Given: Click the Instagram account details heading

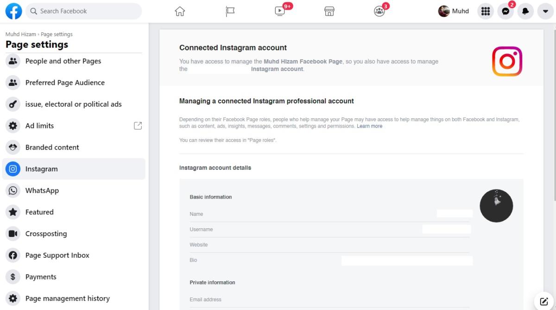Looking at the screenshot, I should click(x=215, y=168).
